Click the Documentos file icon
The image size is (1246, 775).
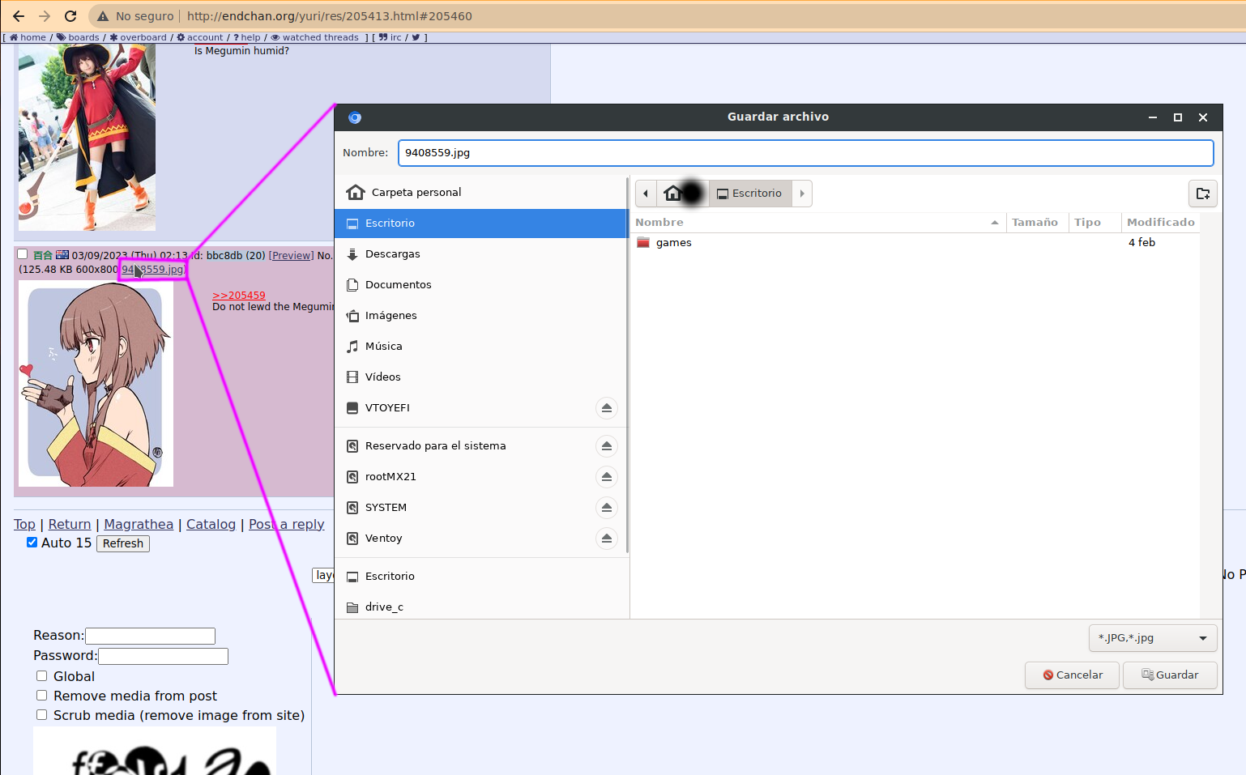click(352, 285)
